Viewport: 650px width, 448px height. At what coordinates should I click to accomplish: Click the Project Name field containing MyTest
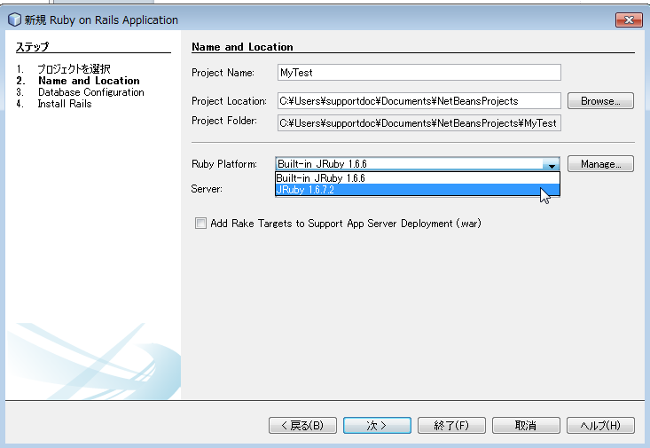419,73
